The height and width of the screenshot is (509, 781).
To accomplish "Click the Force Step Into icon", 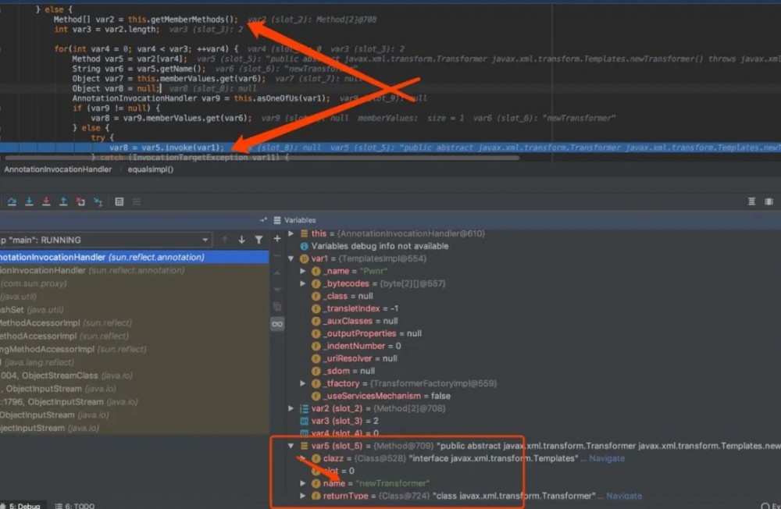I will pos(46,201).
